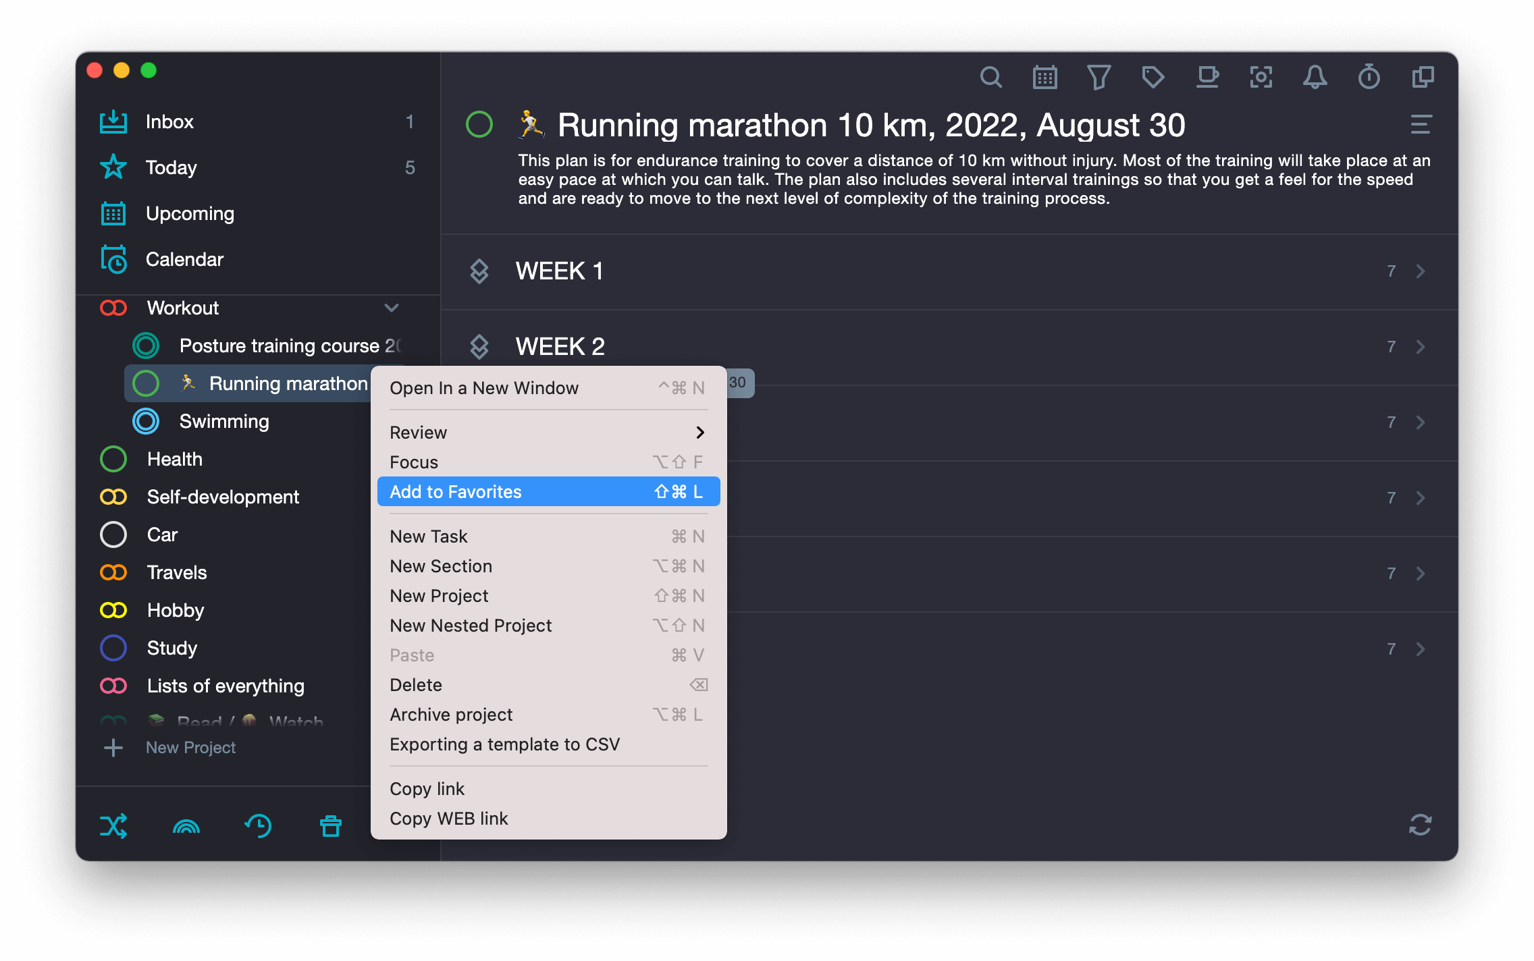Choose New Project in context menu

[x=548, y=596]
